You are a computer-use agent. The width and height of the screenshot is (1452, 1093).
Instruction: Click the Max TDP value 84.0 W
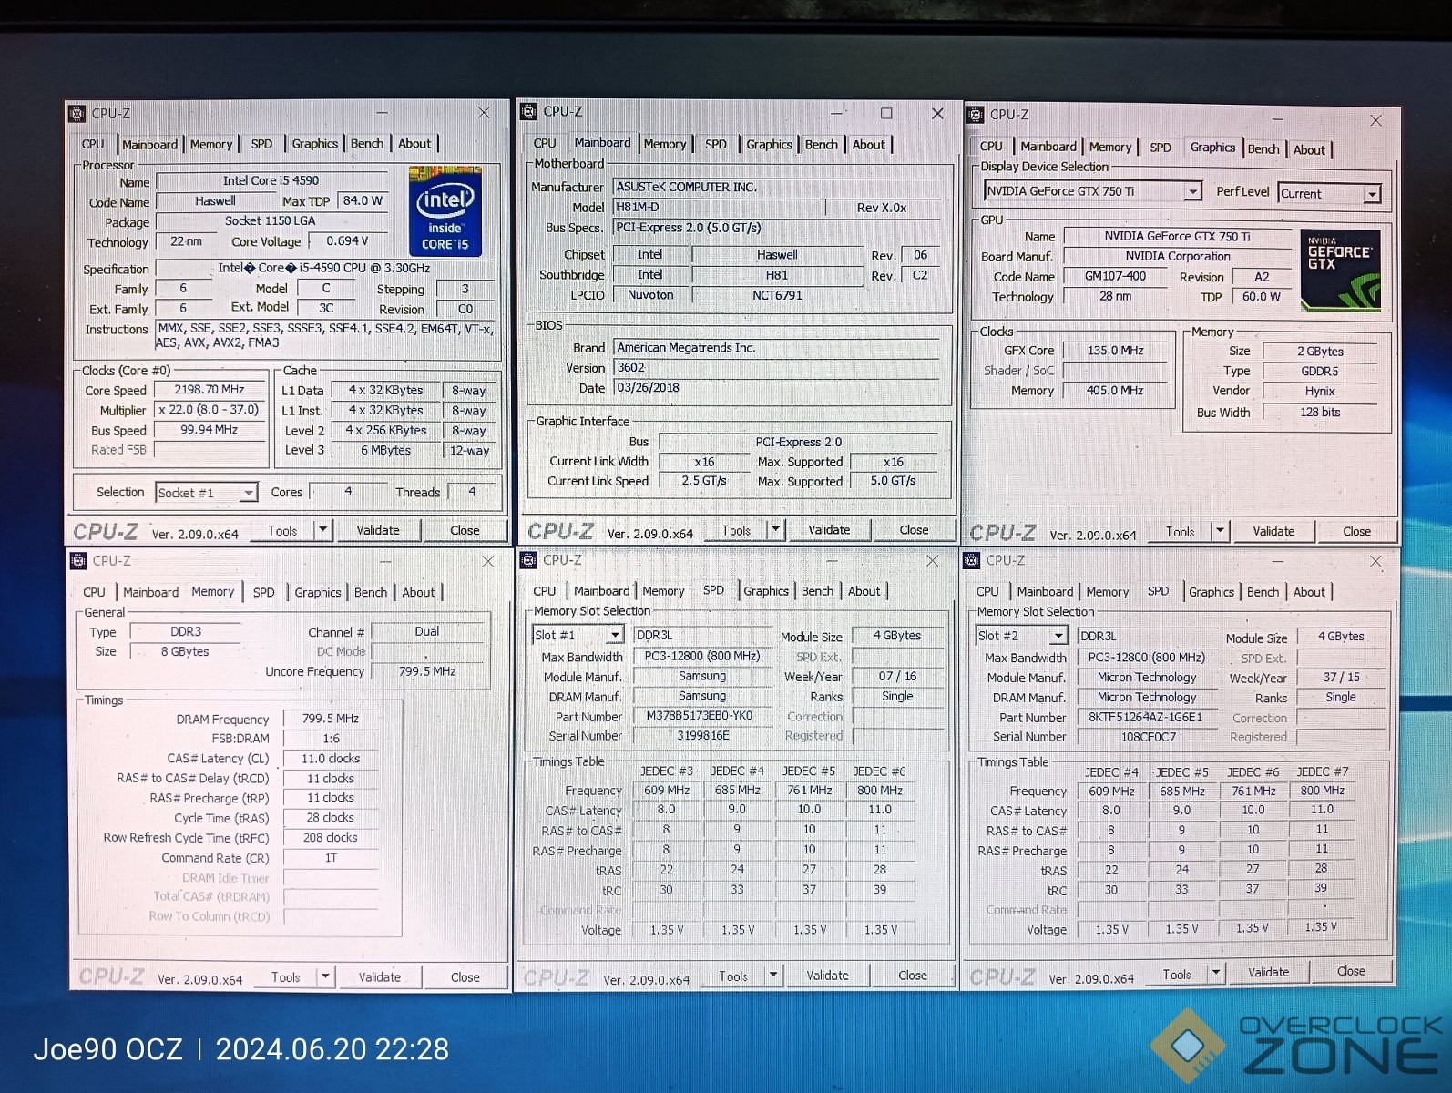363,200
